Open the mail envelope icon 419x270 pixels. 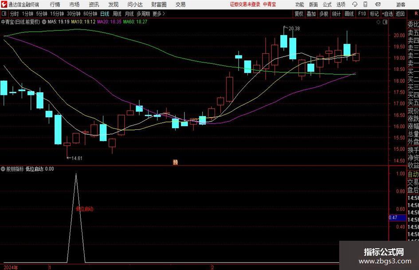coord(378,4)
